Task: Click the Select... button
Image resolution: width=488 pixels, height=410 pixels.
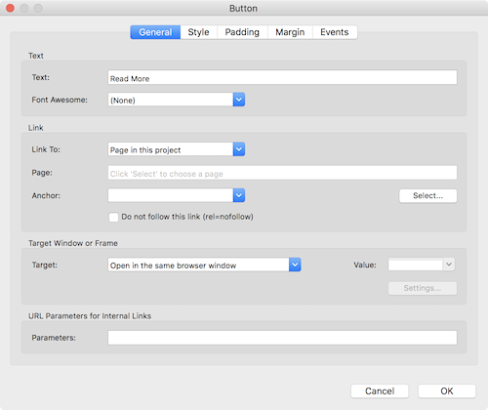Action: point(427,196)
